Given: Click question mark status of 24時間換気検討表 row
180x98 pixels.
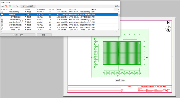Looking at the screenshot, I should coord(25,25).
